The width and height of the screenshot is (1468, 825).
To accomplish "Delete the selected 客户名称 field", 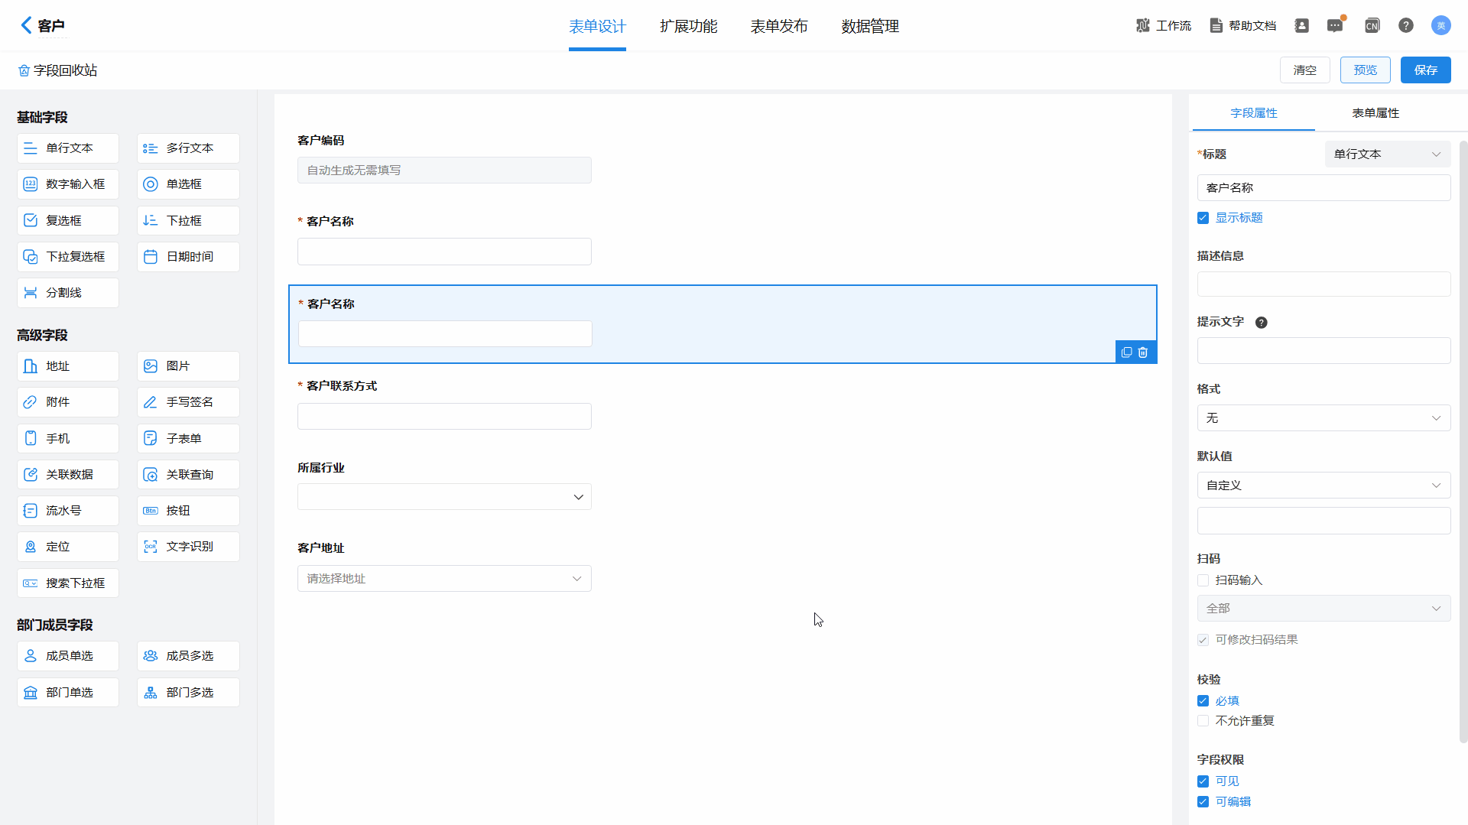I will (x=1143, y=352).
